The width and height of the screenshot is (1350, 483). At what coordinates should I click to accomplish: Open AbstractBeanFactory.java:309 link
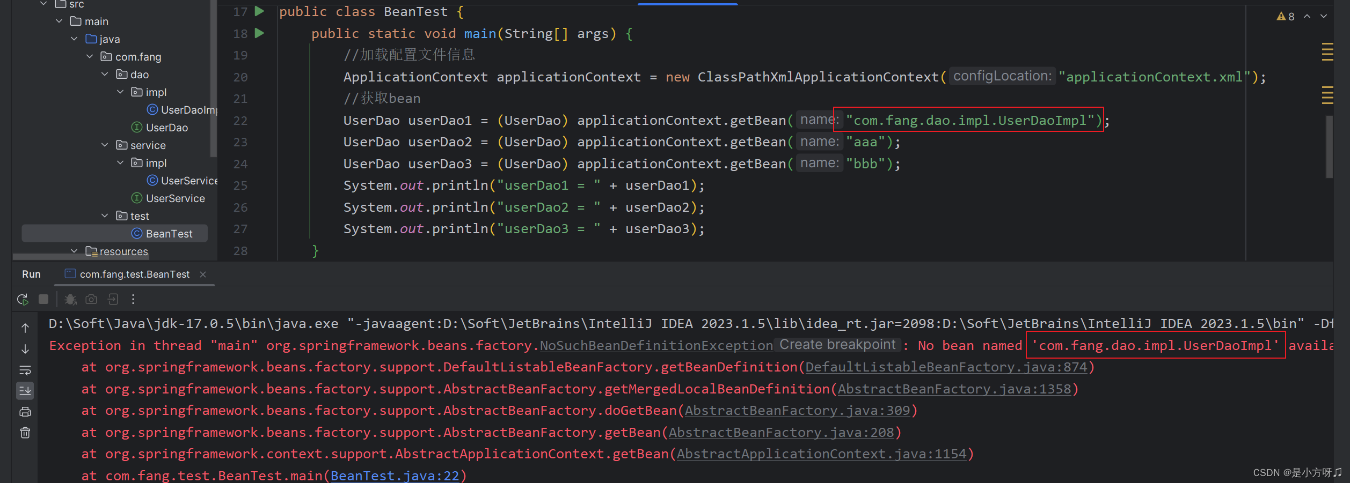tap(797, 411)
